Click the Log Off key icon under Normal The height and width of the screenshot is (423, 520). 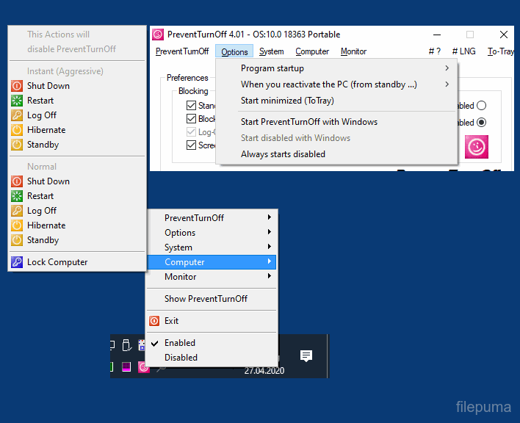click(17, 211)
